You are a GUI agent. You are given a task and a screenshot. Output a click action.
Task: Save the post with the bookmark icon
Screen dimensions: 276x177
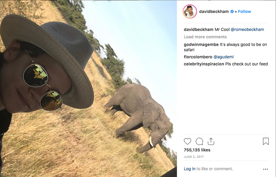[x=266, y=141]
